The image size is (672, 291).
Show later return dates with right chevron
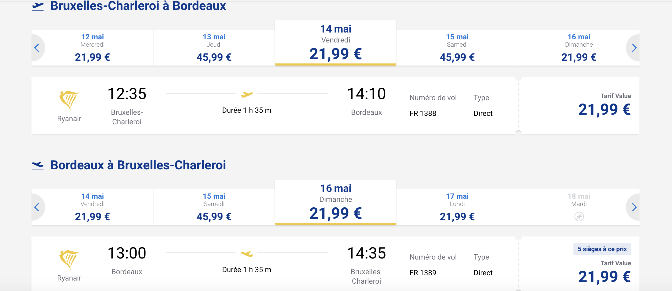coord(634,207)
